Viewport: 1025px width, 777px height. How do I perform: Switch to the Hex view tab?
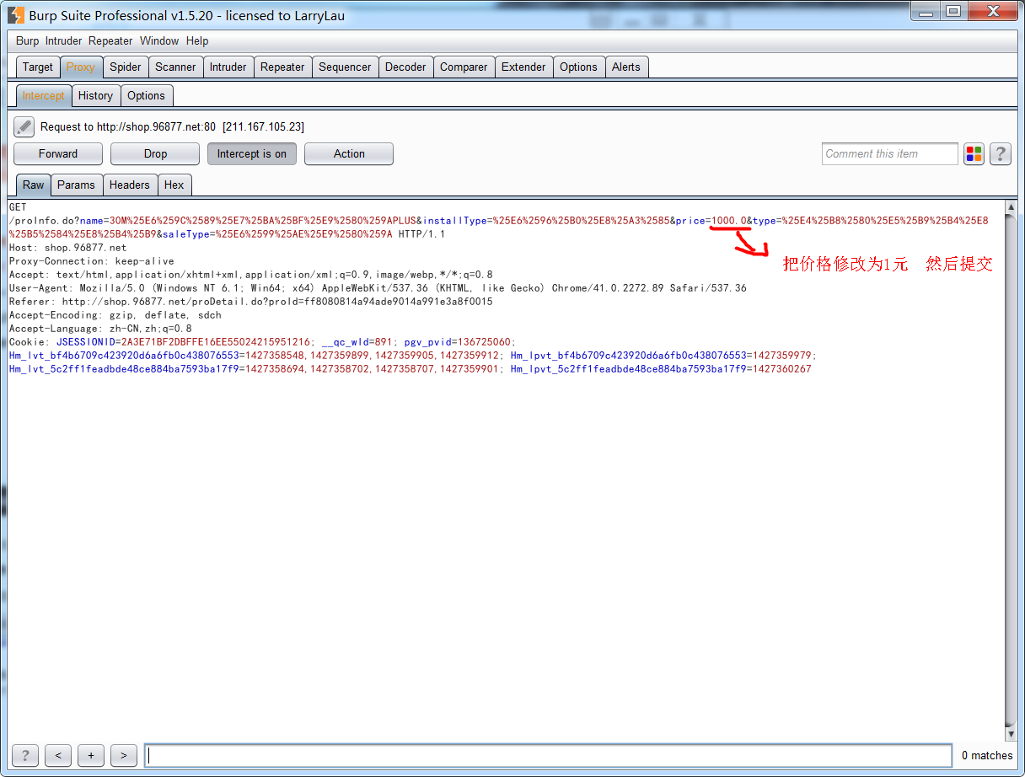[x=174, y=185]
